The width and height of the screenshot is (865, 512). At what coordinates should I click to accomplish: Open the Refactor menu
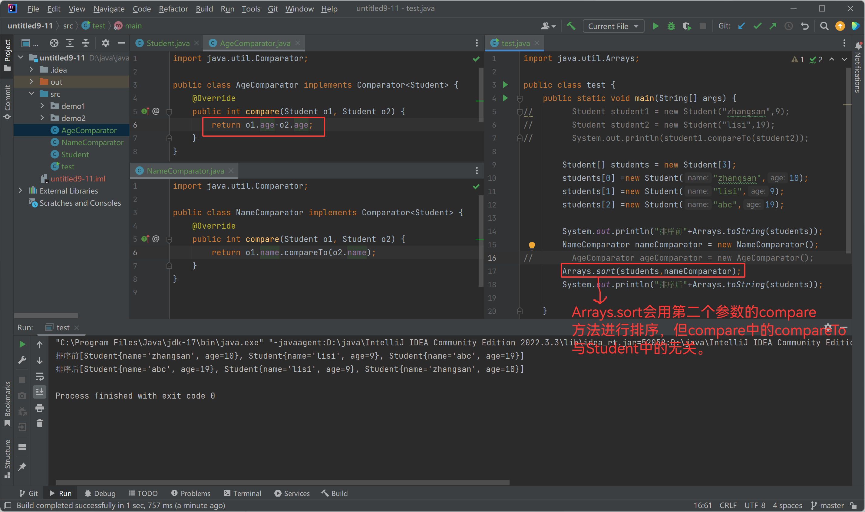coord(173,9)
